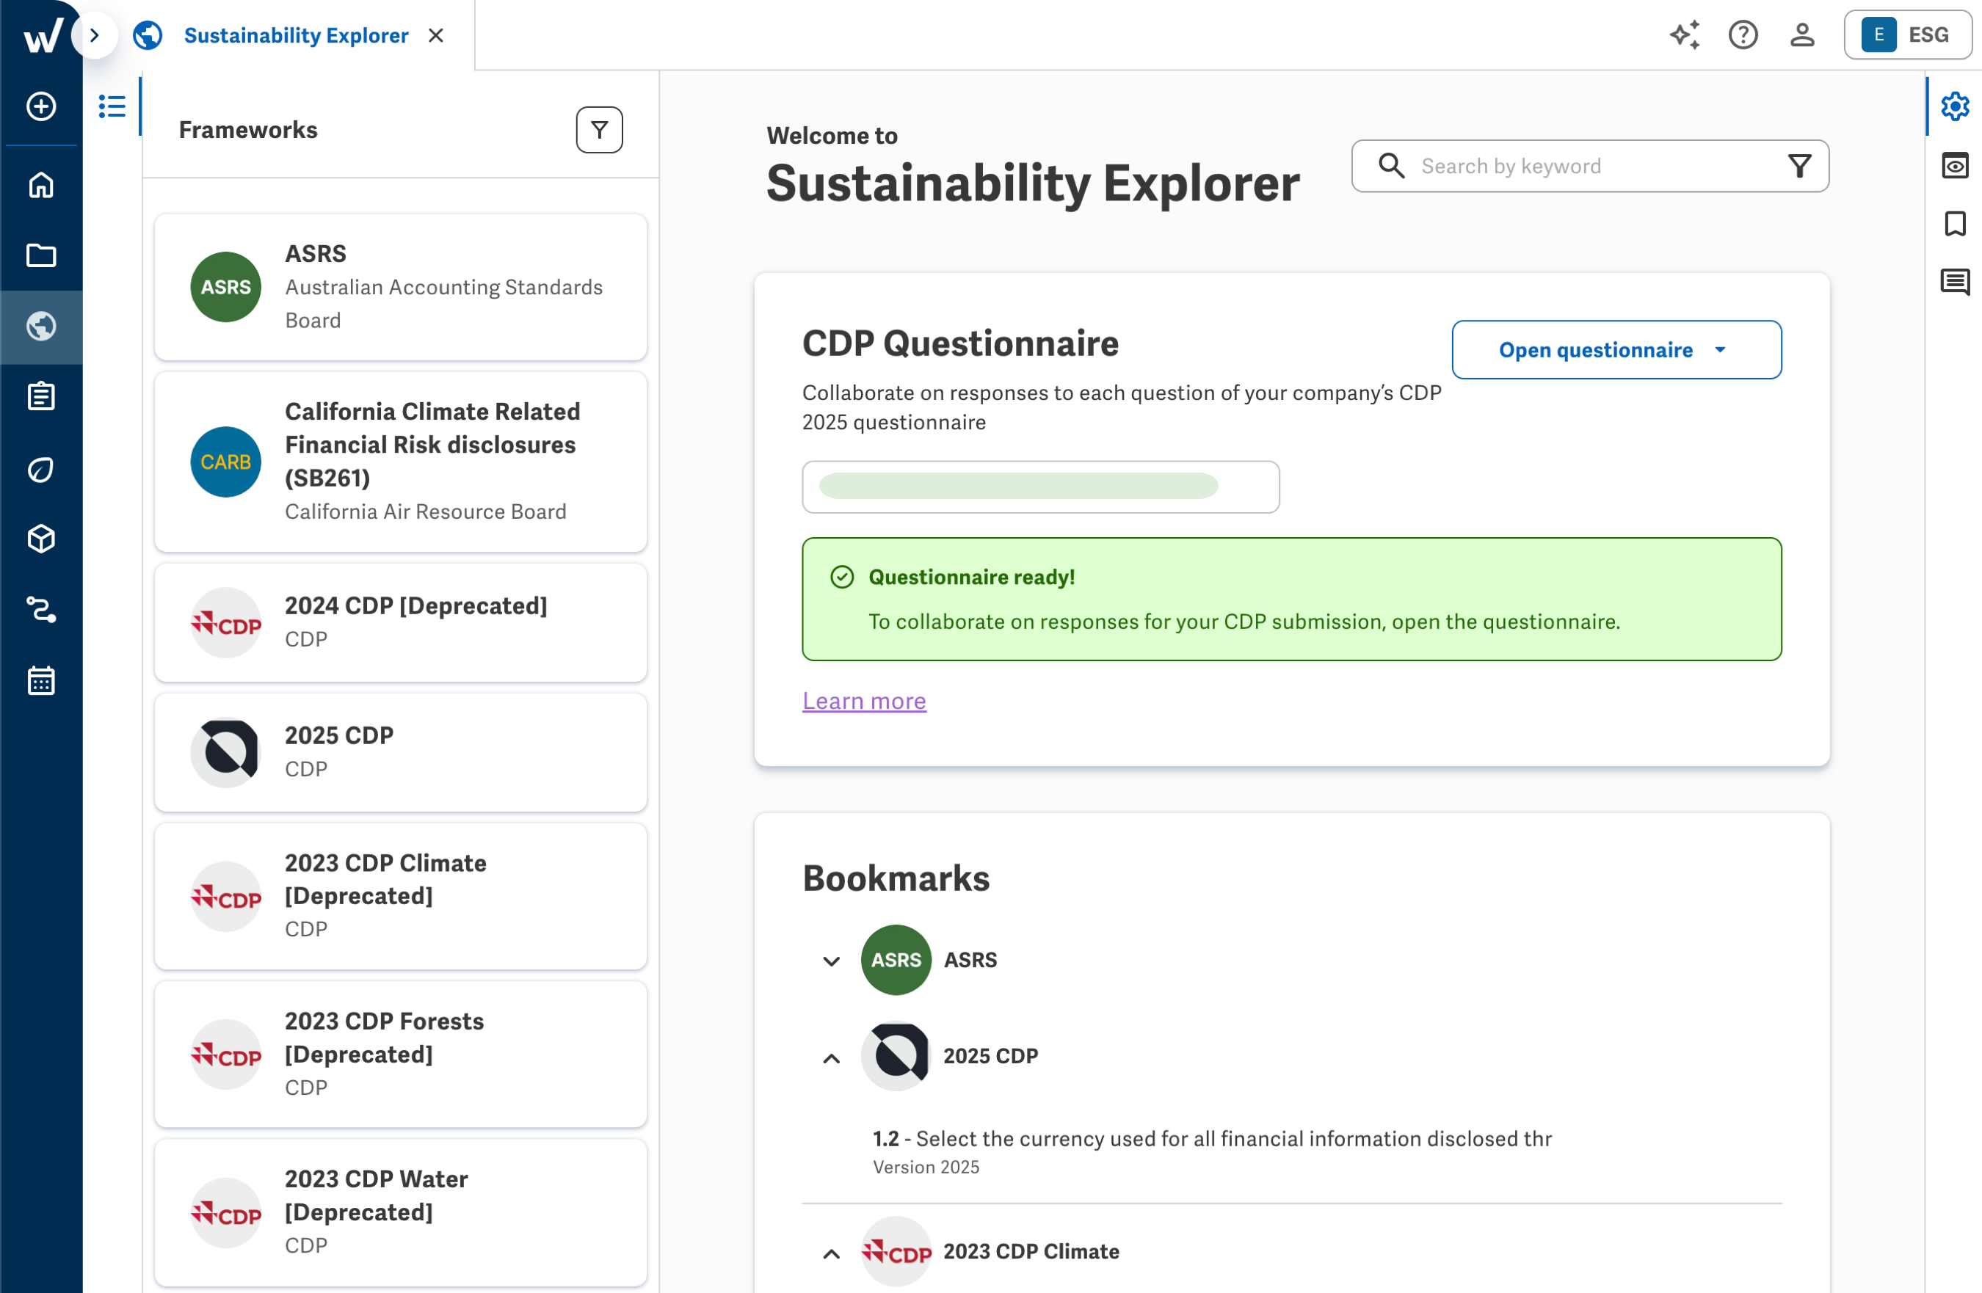Click the Questionnaire ready check icon

[x=842, y=577]
